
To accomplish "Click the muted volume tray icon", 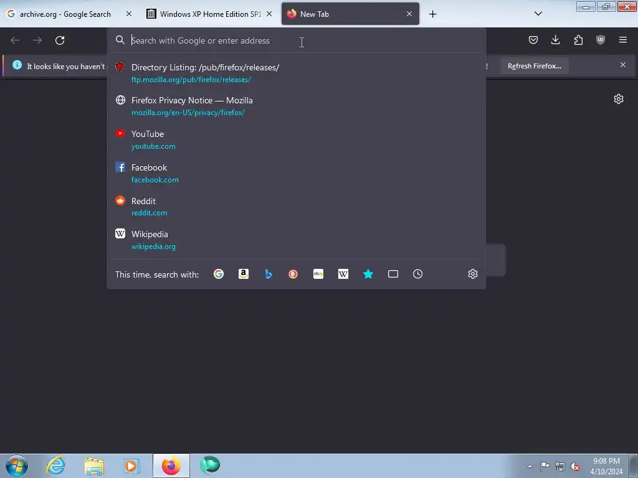I will click(575, 467).
